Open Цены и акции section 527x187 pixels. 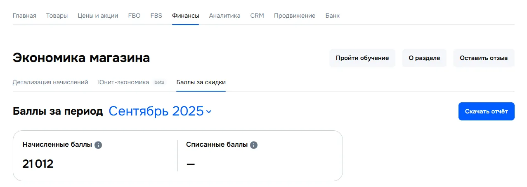(x=98, y=16)
